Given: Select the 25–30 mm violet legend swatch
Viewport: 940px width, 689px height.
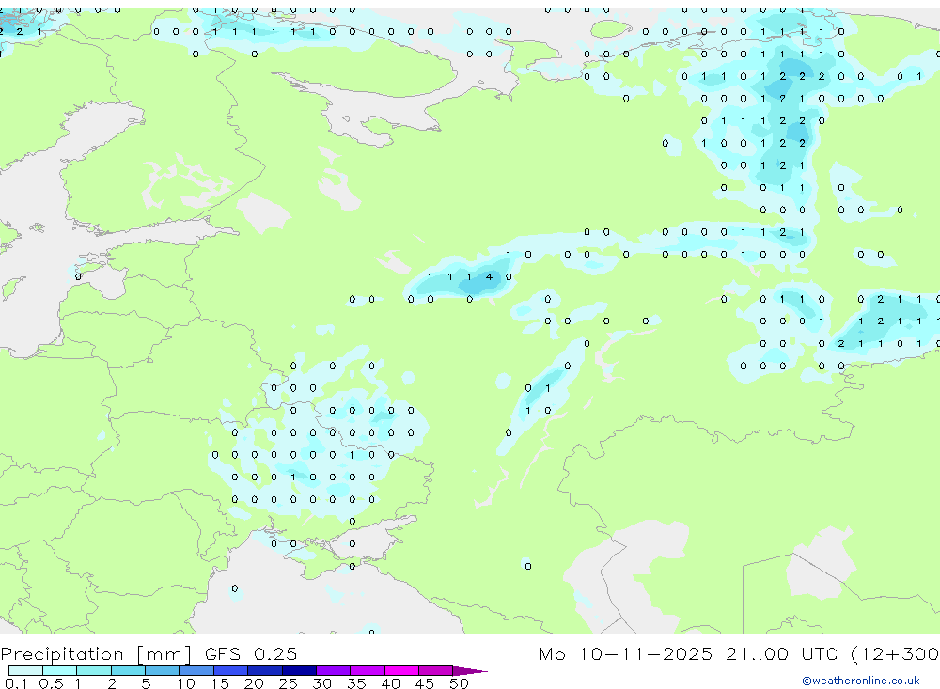Looking at the screenshot, I should click(x=299, y=670).
